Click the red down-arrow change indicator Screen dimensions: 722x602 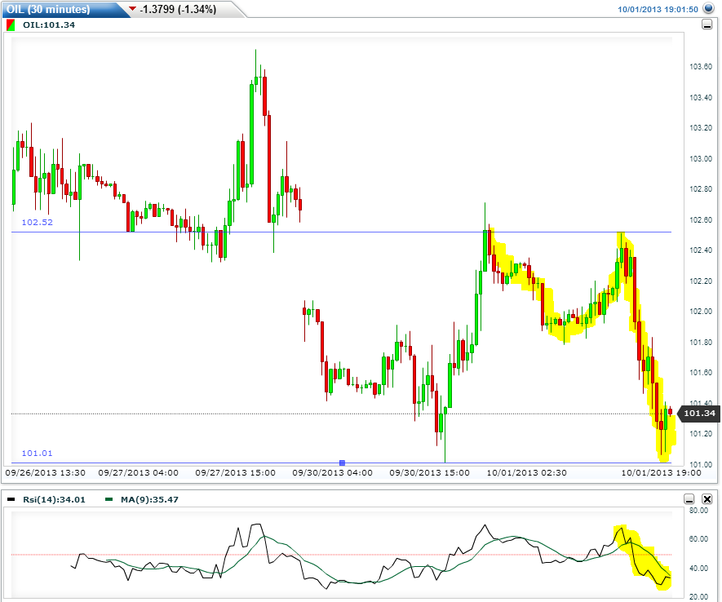(133, 8)
